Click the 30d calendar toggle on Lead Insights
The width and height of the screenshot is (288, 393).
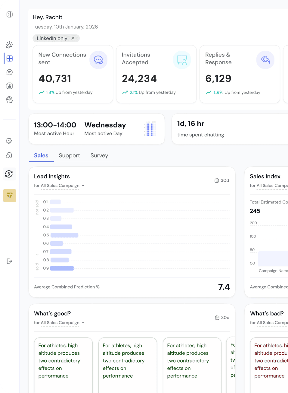(222, 180)
